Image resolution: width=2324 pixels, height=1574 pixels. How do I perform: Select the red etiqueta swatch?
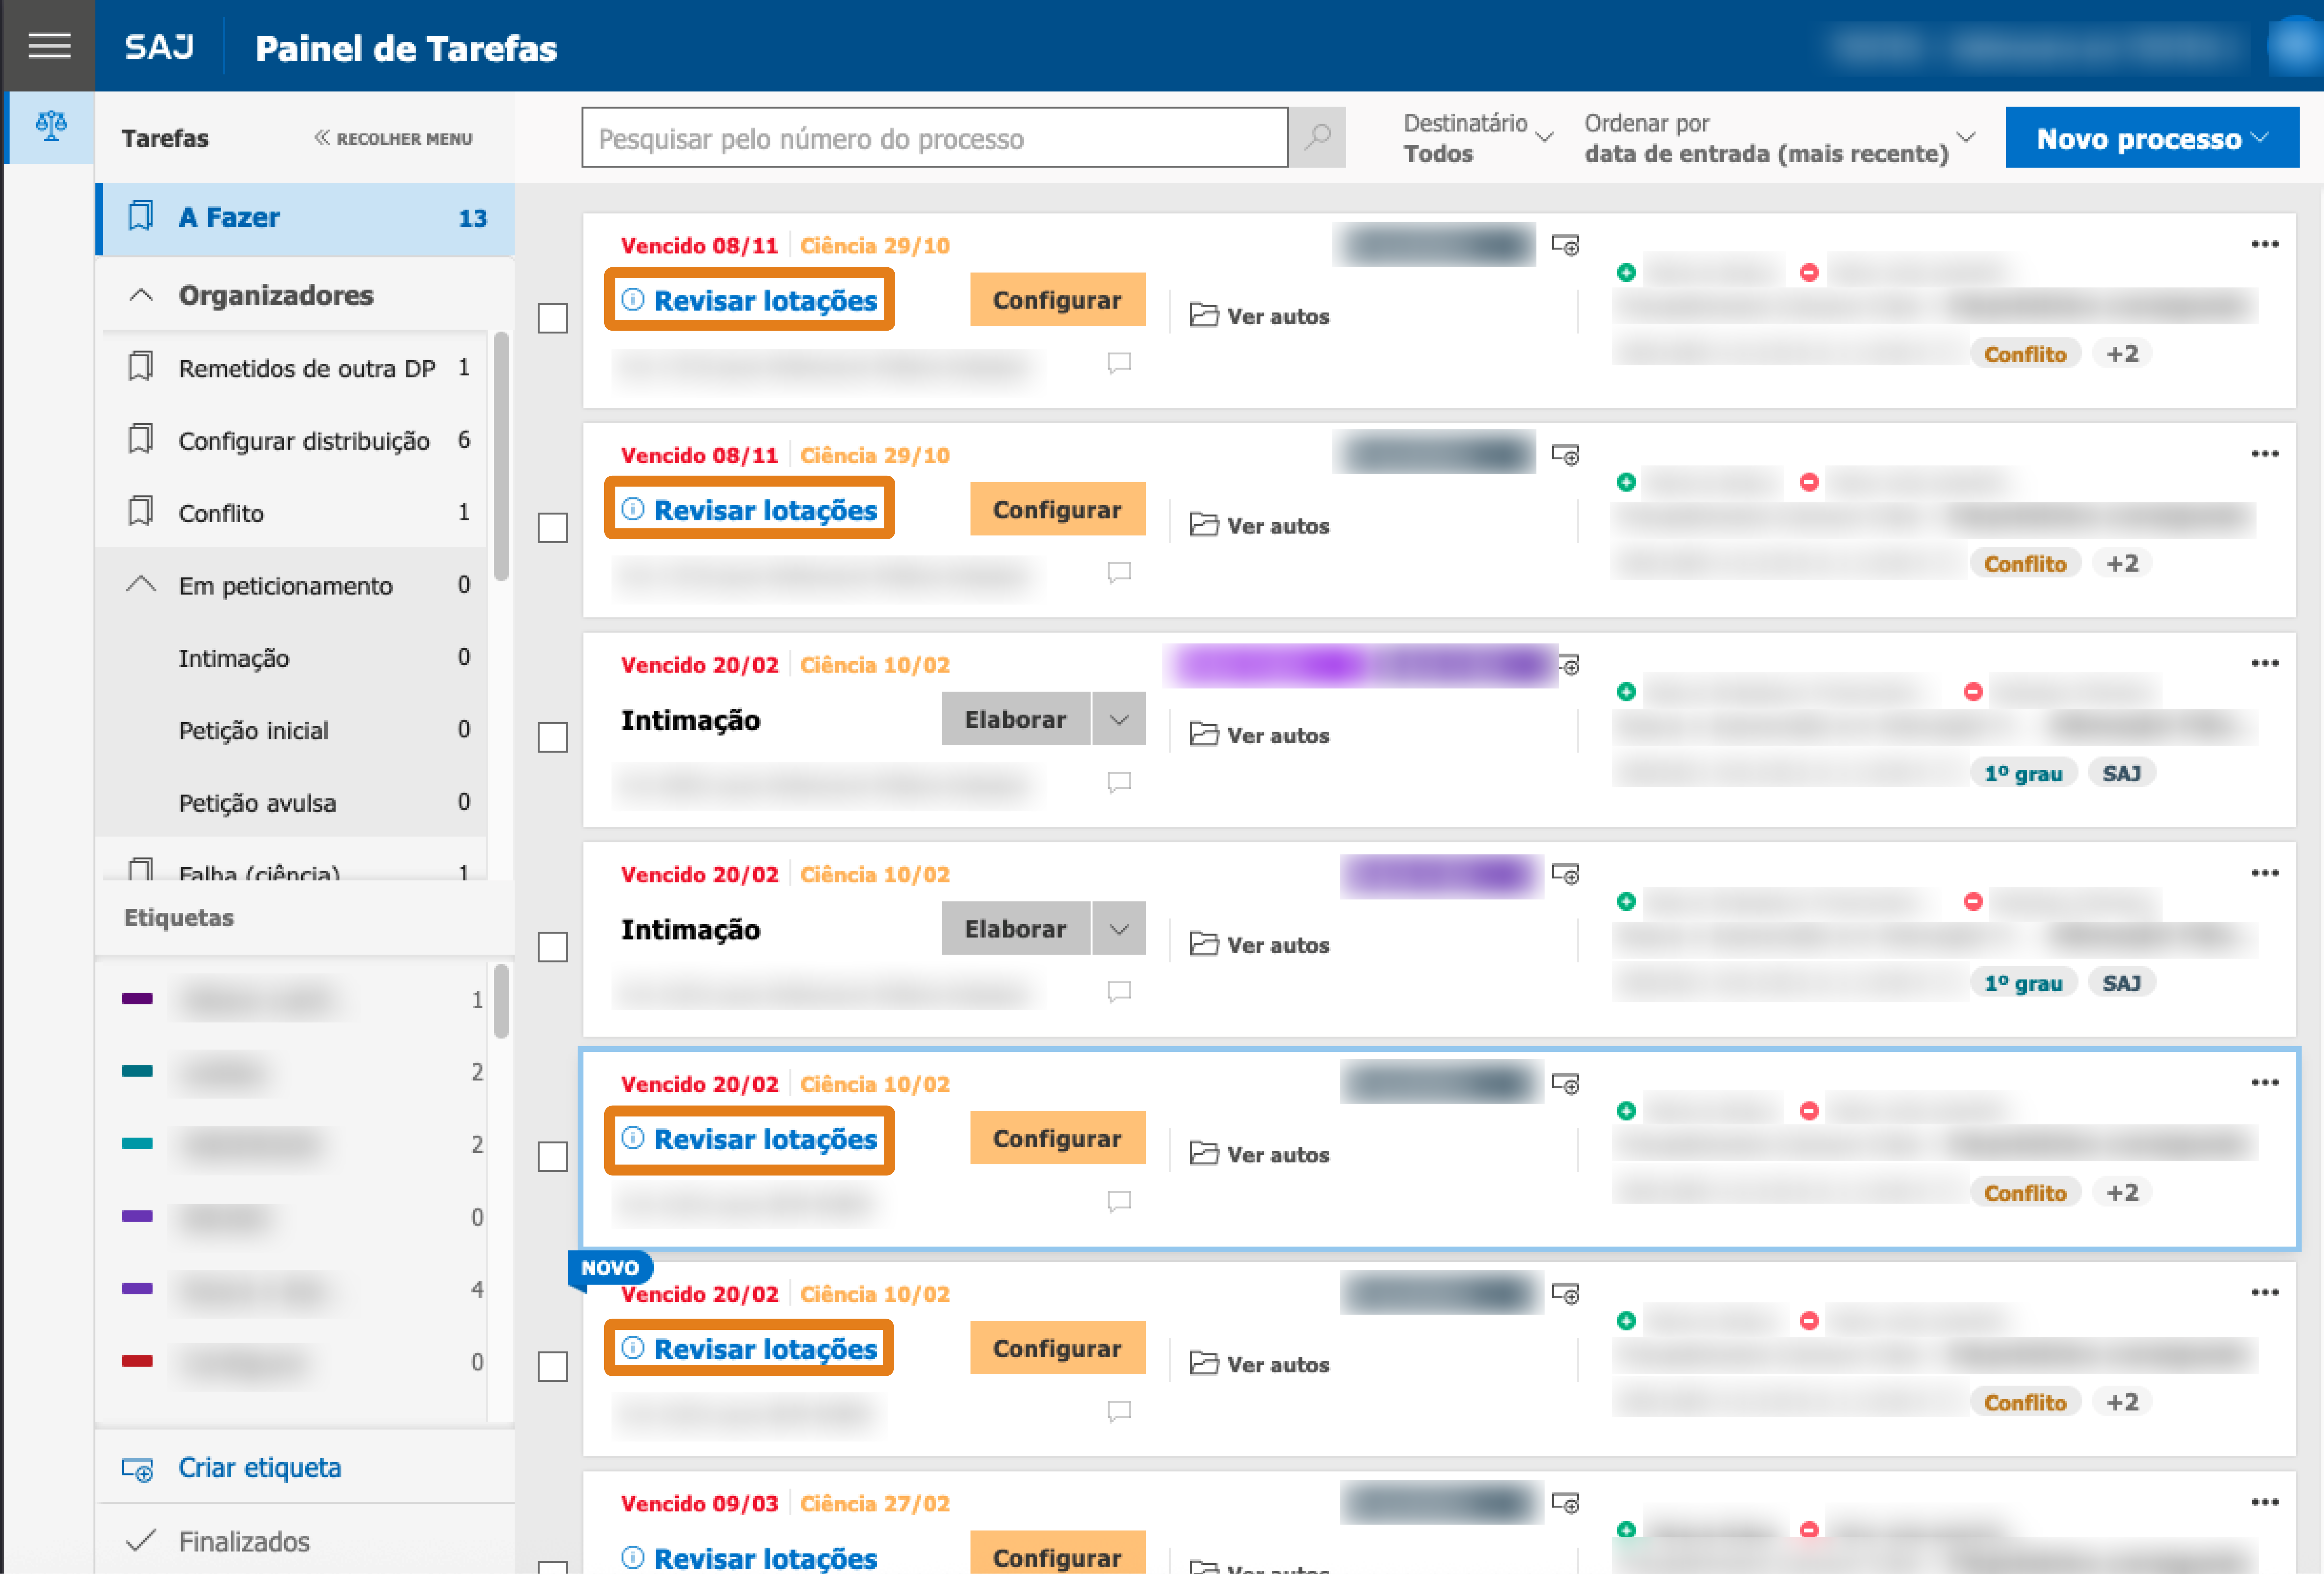pos(137,1361)
